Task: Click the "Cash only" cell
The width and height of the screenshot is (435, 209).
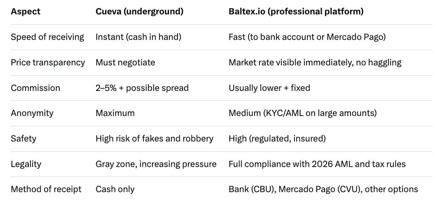Action: tap(115, 189)
